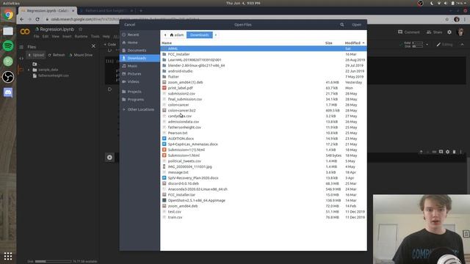Select fathersonheight.csv in Colab file tree
470x264 pixels.
54,76
